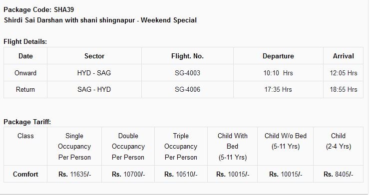370x195 pixels.
Task: Select the SAG - HYD sector cell
Action: pyautogui.click(x=94, y=89)
